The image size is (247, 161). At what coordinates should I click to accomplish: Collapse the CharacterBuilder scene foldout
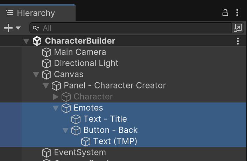(26, 41)
